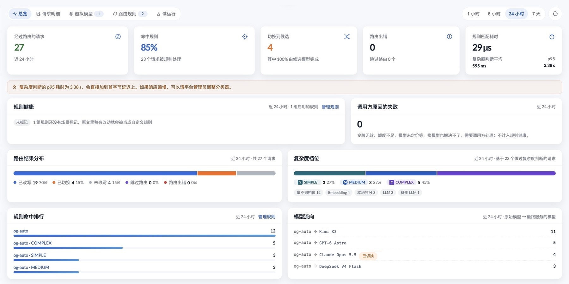Click the 跳过路由 0 legend entry
This screenshot has width=569, height=284.
click(x=142, y=183)
